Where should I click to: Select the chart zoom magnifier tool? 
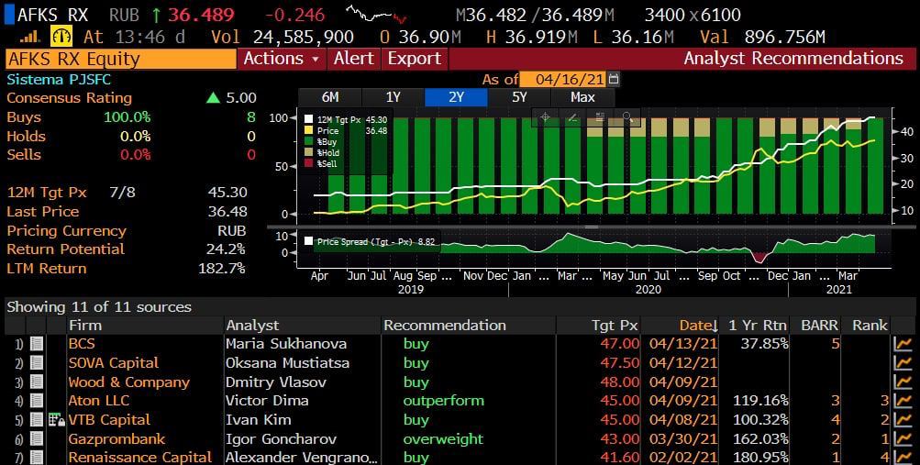point(627,117)
